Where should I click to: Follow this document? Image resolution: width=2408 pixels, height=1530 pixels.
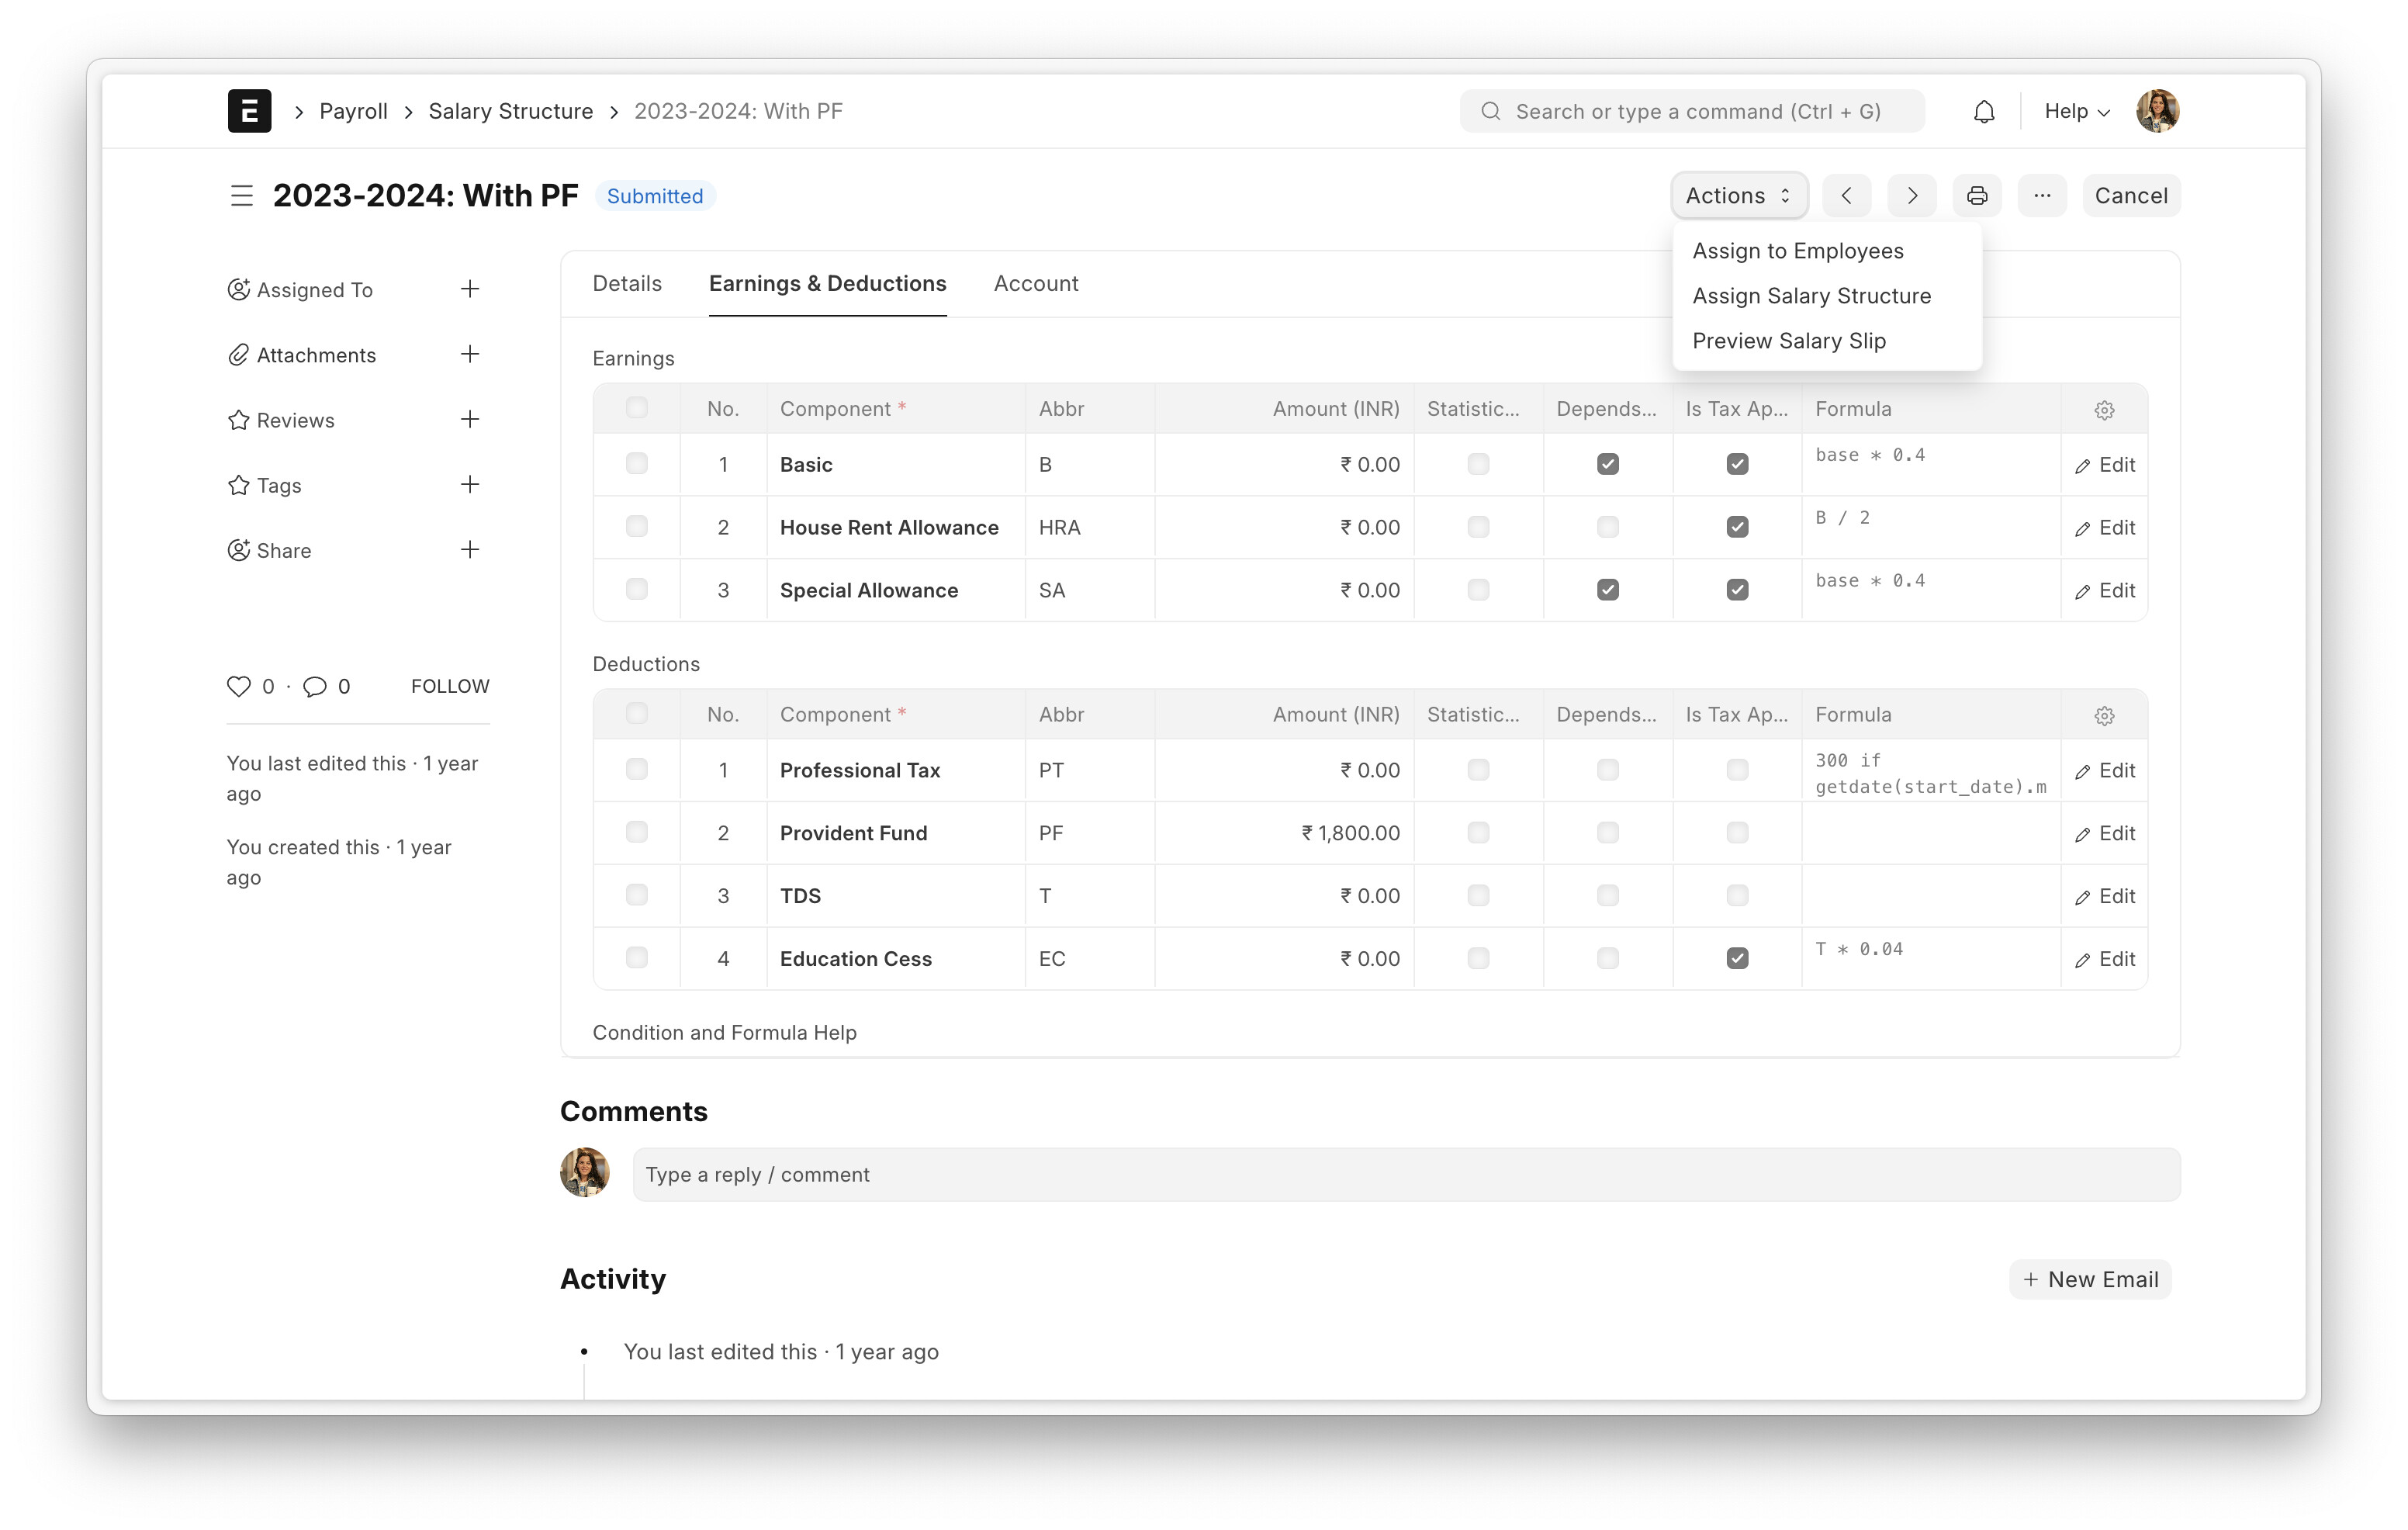point(450,686)
